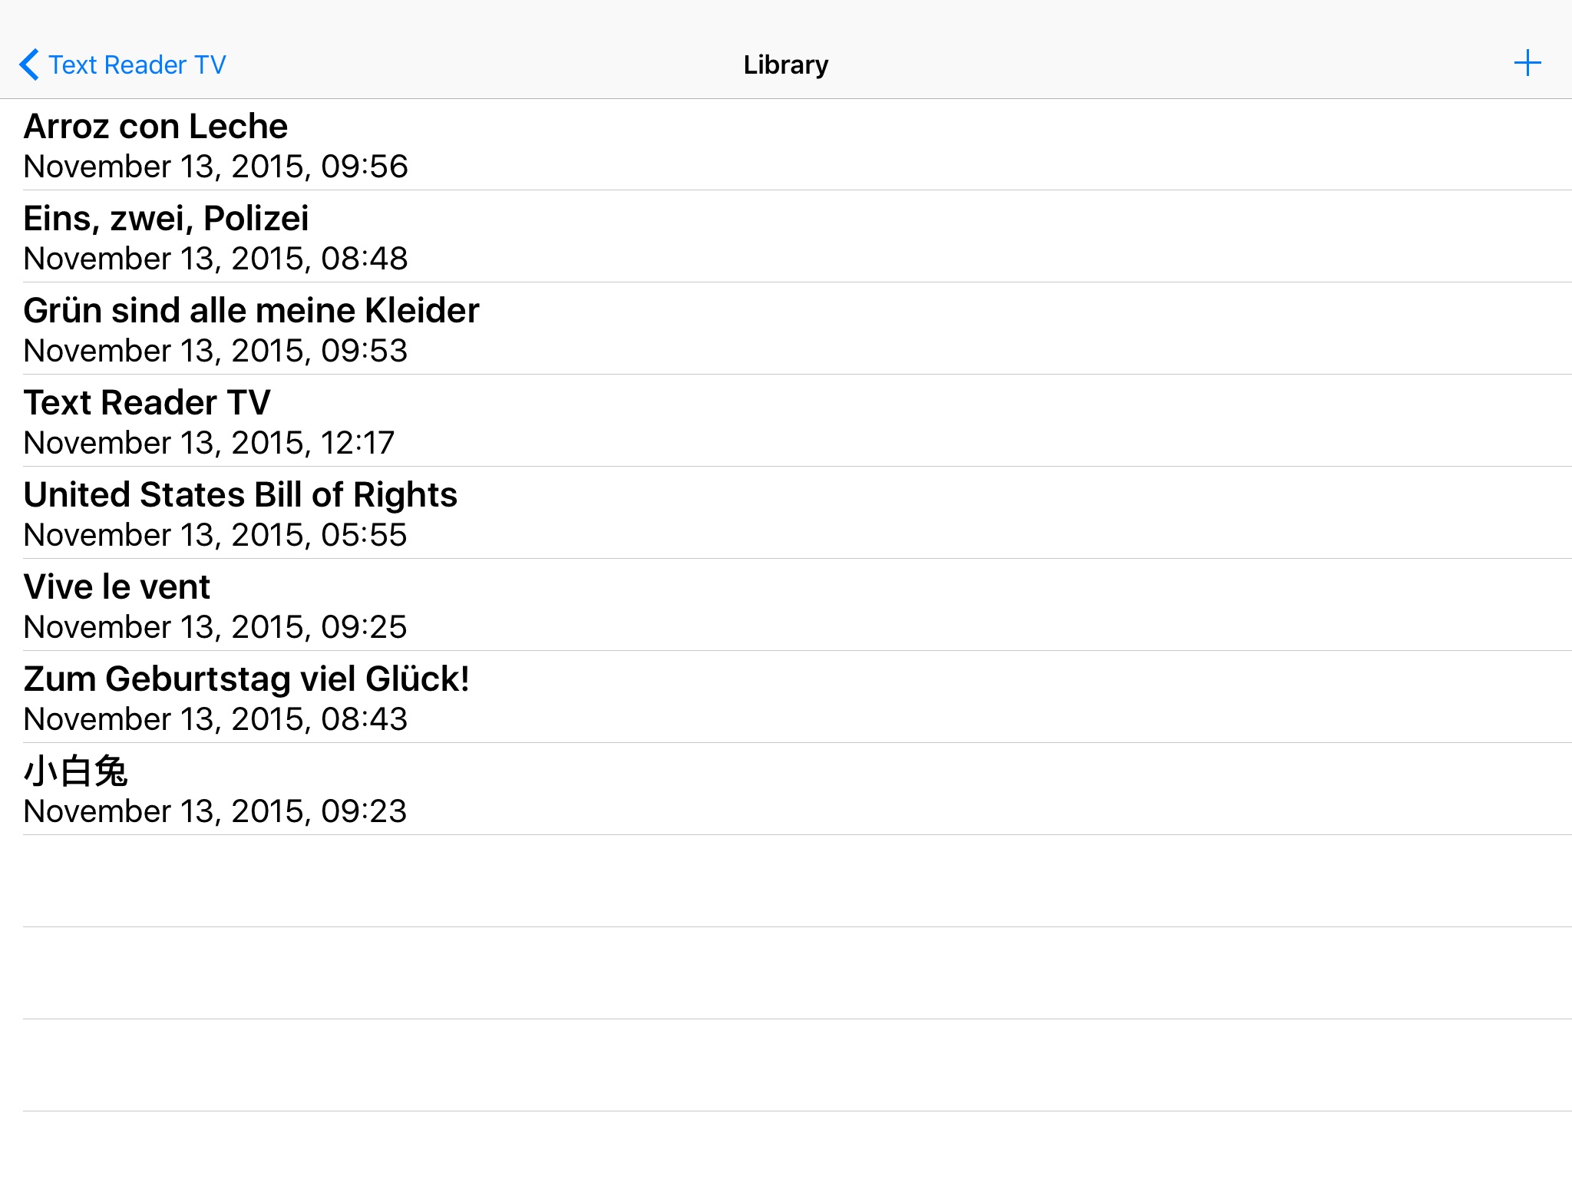Select the Eins, zwei, Polizei document

click(166, 219)
